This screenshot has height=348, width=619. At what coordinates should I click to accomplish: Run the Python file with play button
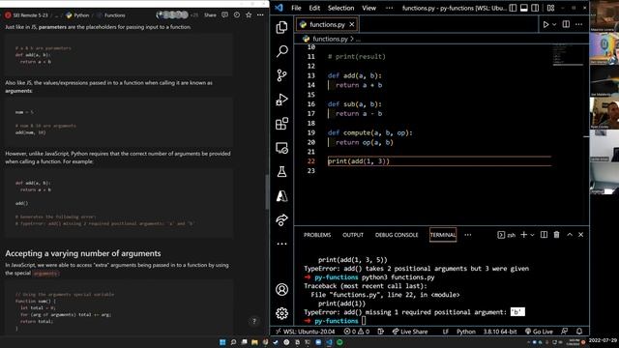545,24
